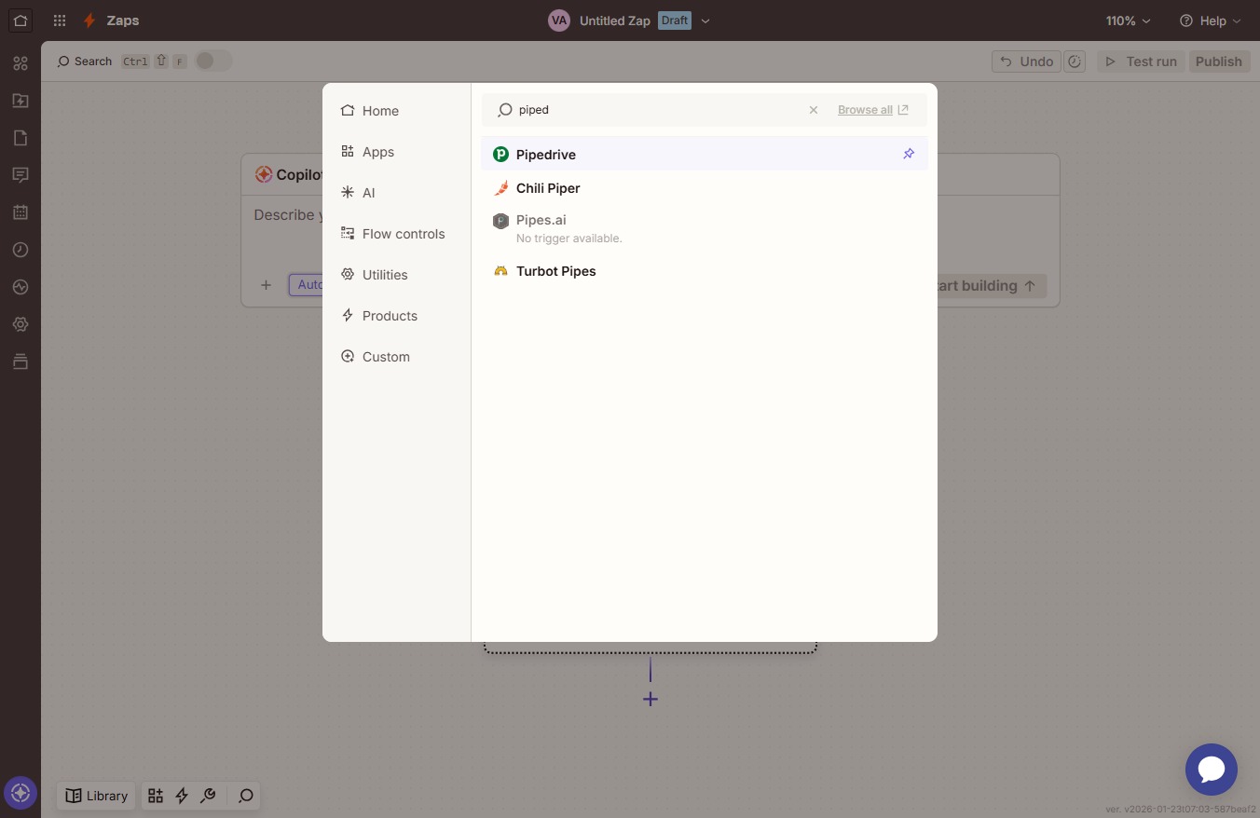This screenshot has height=818, width=1260.
Task: Click the VA user avatar badge
Action: [559, 20]
